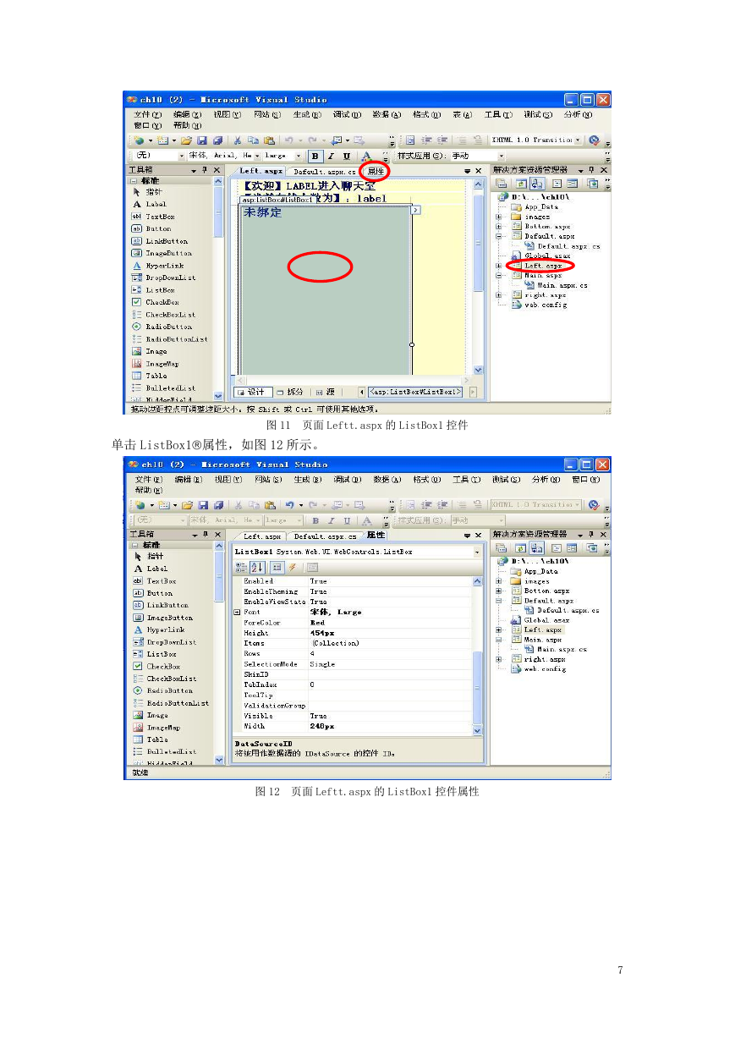
Task: Select 指针 pointer tool in upper toolbox
Action: tap(148, 192)
